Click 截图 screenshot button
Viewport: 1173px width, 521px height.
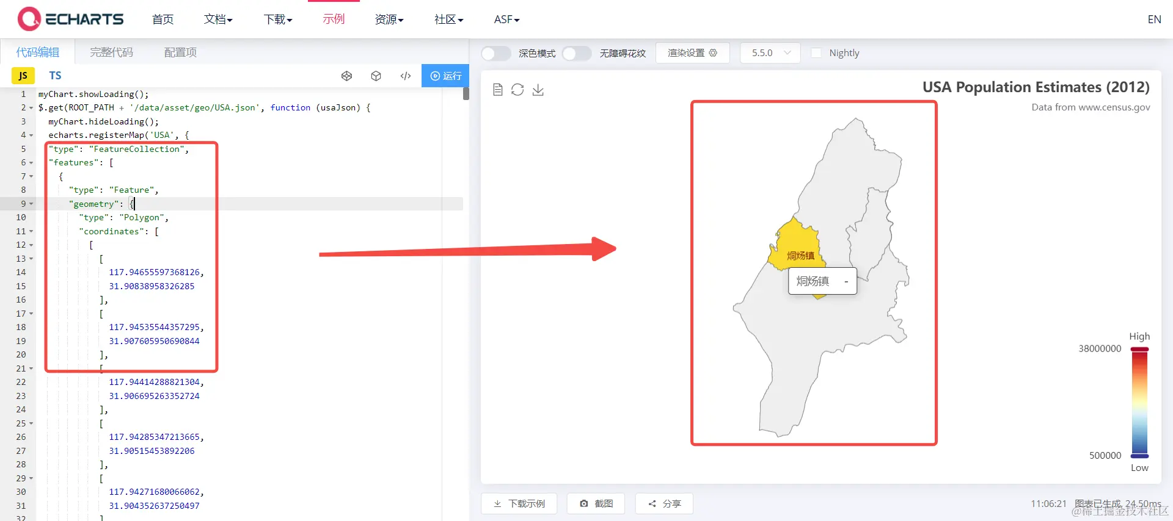point(596,503)
